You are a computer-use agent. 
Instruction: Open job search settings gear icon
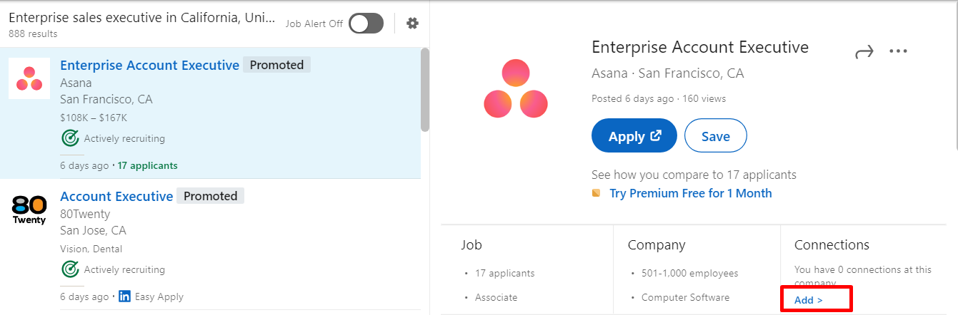[x=412, y=24]
